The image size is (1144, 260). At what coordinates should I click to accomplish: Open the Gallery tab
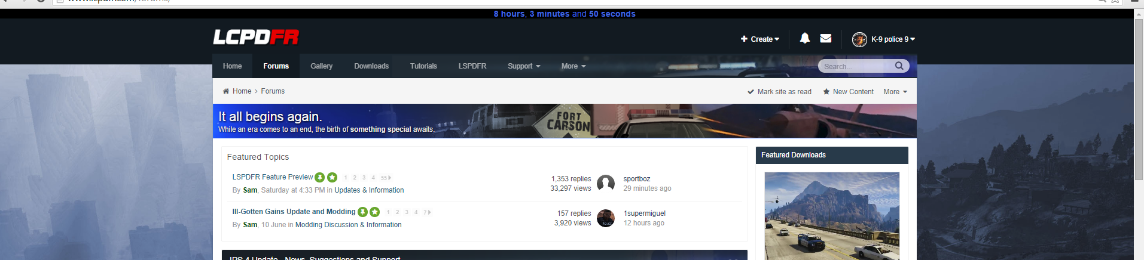[x=322, y=66]
